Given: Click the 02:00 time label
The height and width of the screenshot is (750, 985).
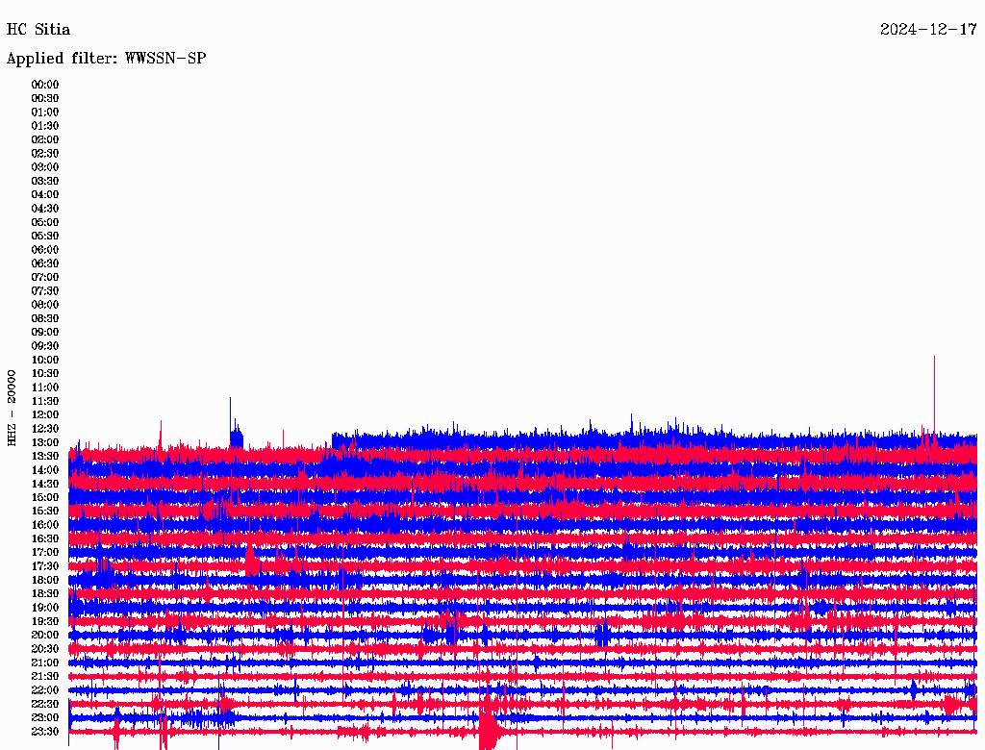Looking at the screenshot, I should pos(45,140).
